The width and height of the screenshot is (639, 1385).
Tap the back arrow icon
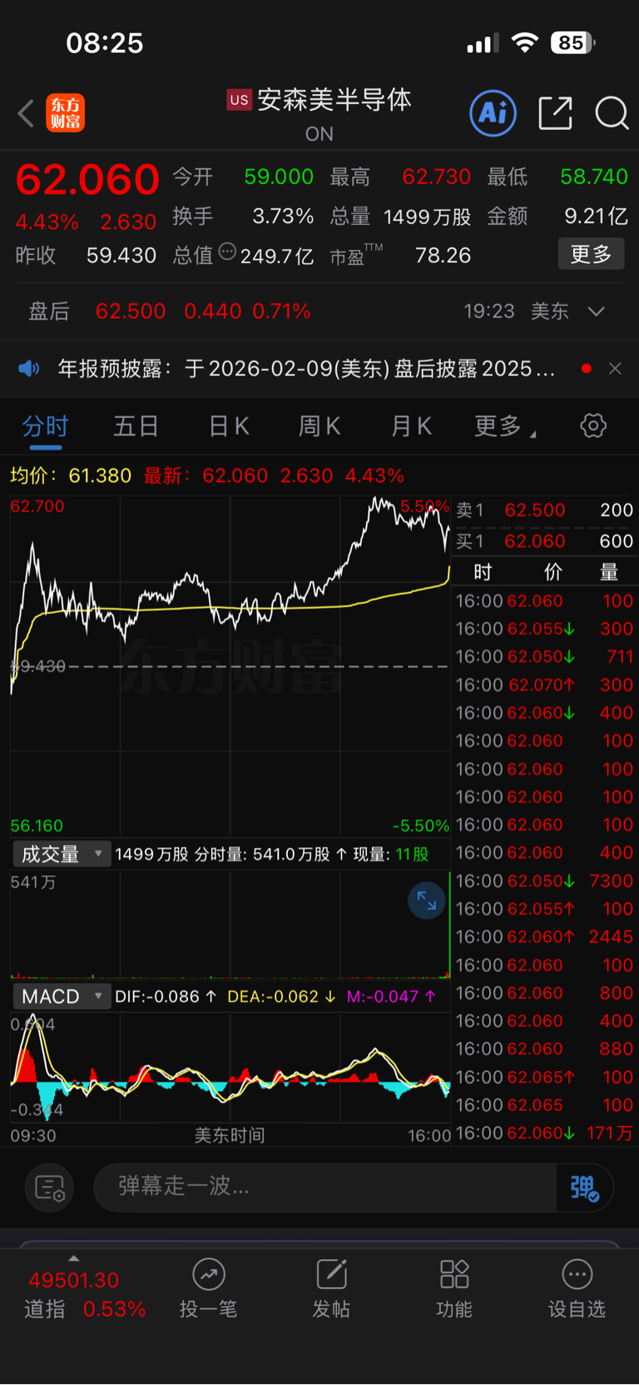click(x=26, y=113)
